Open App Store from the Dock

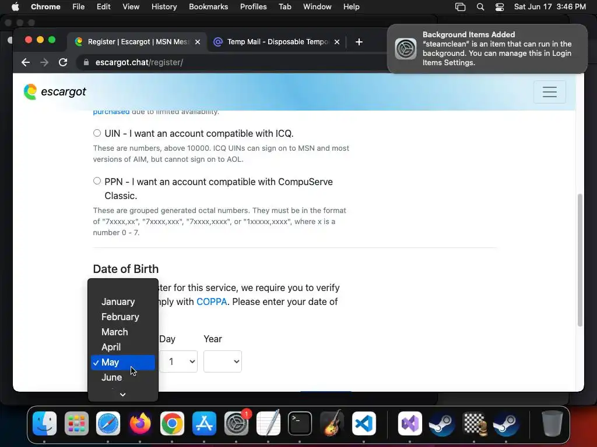tap(204, 423)
